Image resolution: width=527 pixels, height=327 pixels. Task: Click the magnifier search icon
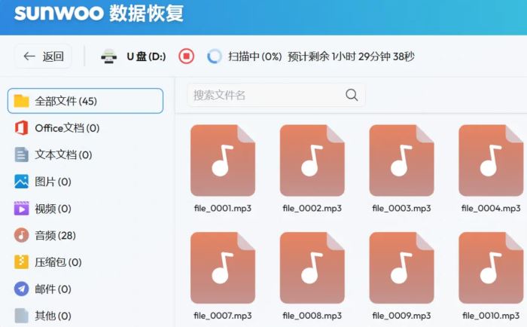coord(352,95)
